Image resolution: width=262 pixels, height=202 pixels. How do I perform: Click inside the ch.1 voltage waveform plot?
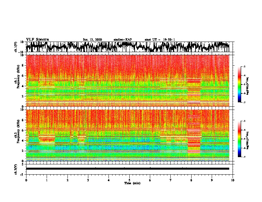point(127,47)
